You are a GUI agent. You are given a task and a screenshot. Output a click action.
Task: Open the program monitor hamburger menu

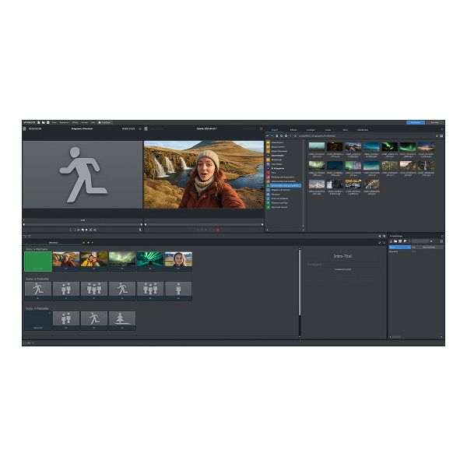pos(24,128)
